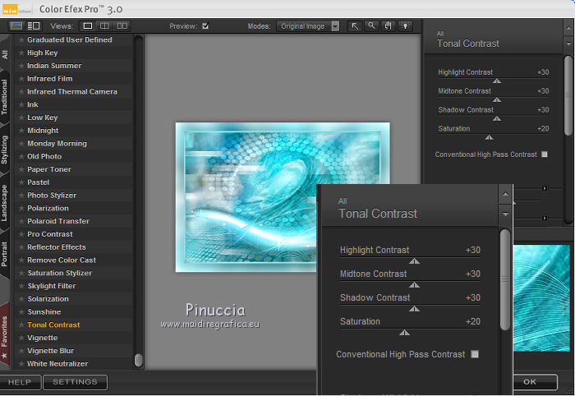Select the single image view

(88, 25)
